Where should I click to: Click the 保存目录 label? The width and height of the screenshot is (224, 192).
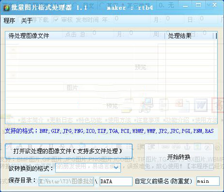(22, 180)
